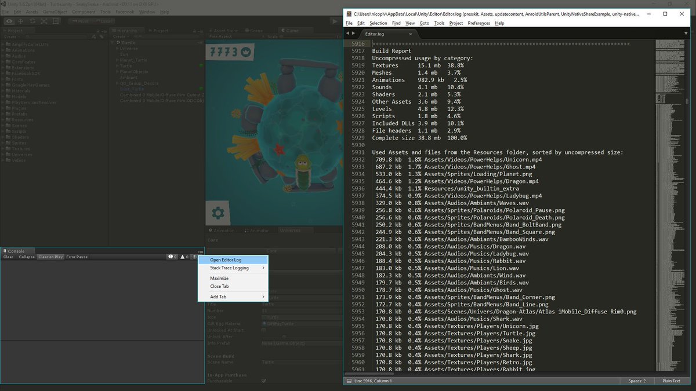The height and width of the screenshot is (391, 696).
Task: Toggle Collapse in the Console
Action: pos(27,257)
